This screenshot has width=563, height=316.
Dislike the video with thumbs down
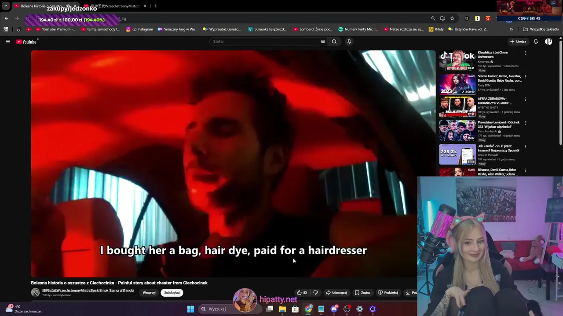click(x=315, y=293)
